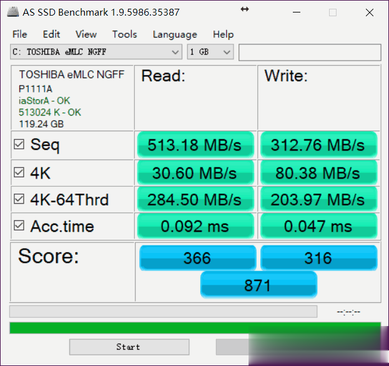Open the Help menu

[224, 34]
